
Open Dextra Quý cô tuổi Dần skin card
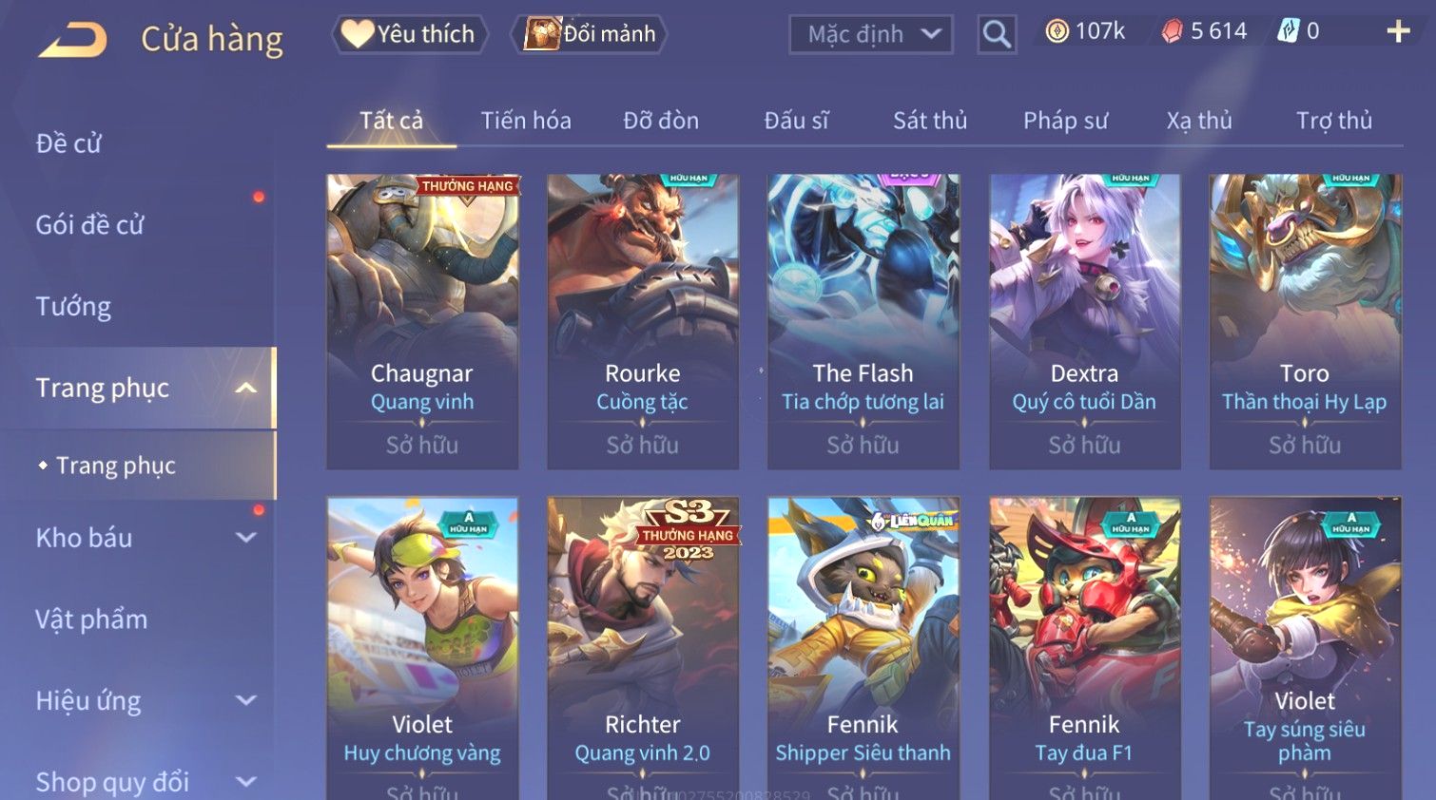[x=1084, y=321]
